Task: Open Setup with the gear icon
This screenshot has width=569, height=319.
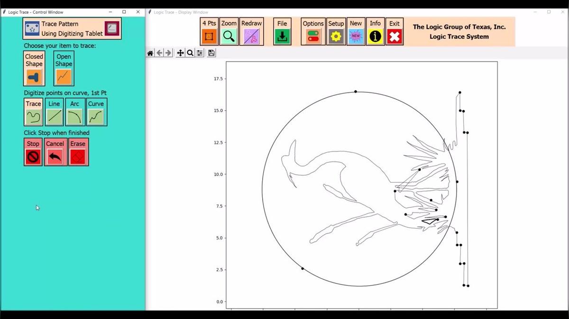Action: pos(336,32)
